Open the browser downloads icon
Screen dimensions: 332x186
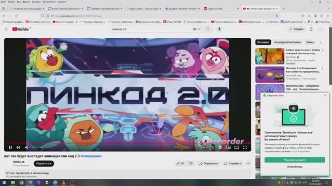pyautogui.click(x=309, y=16)
